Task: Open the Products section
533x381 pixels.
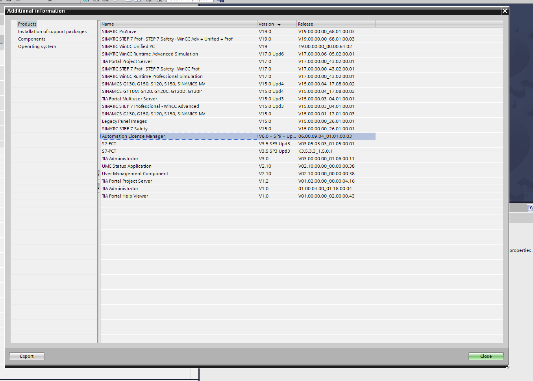Action: pos(27,24)
